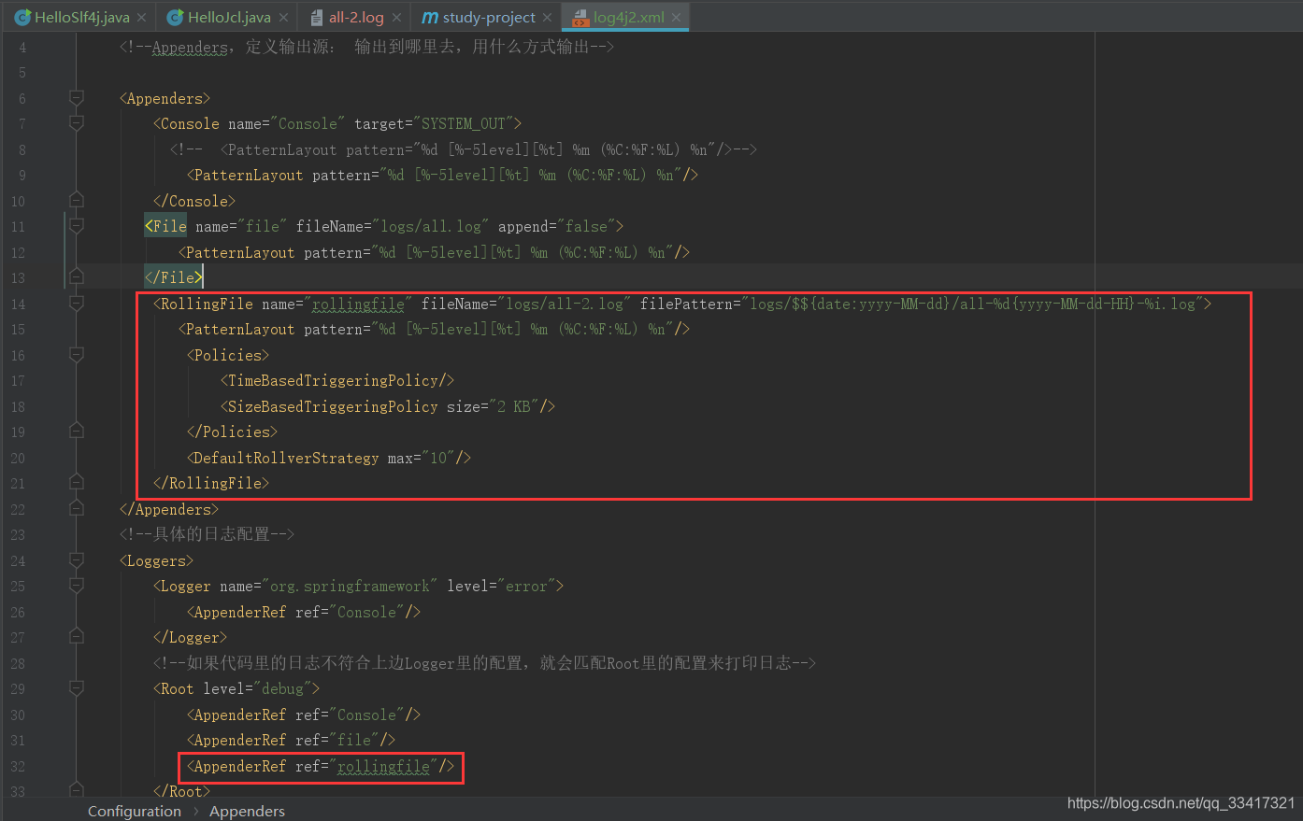Collapse the Policies tag on line 16
This screenshot has height=821, width=1303.
pyautogui.click(x=77, y=355)
